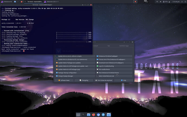The width and height of the screenshot is (187, 117).
Task: Click Choose one of the EndeavourOS wallpapers
Action: 114,59
